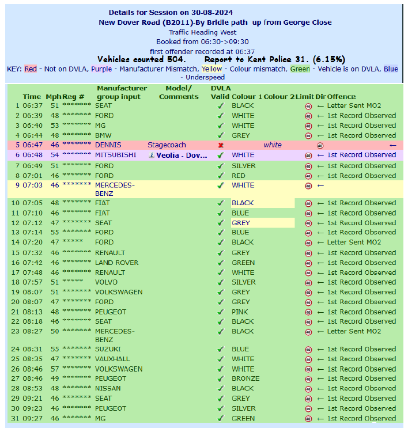The height and width of the screenshot is (432, 408).
Task: Click the SUZUKI manufacturer cell
Action: coord(108,350)
